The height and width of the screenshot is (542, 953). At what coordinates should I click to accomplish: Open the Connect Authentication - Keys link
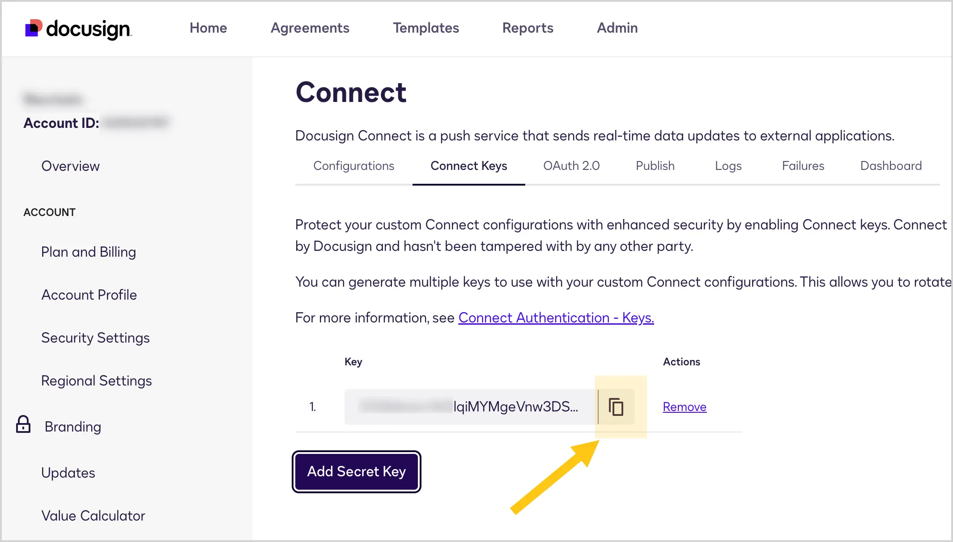point(556,318)
